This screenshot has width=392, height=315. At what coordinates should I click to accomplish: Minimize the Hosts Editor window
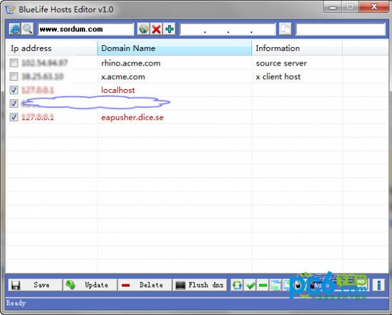point(332,7)
